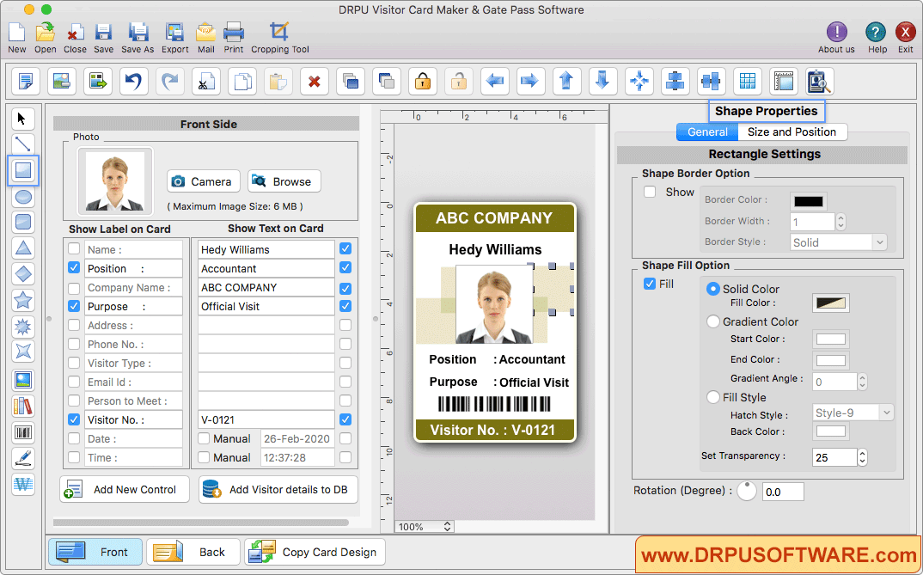
Task: Open the Fill Color swatch
Action: click(x=830, y=303)
